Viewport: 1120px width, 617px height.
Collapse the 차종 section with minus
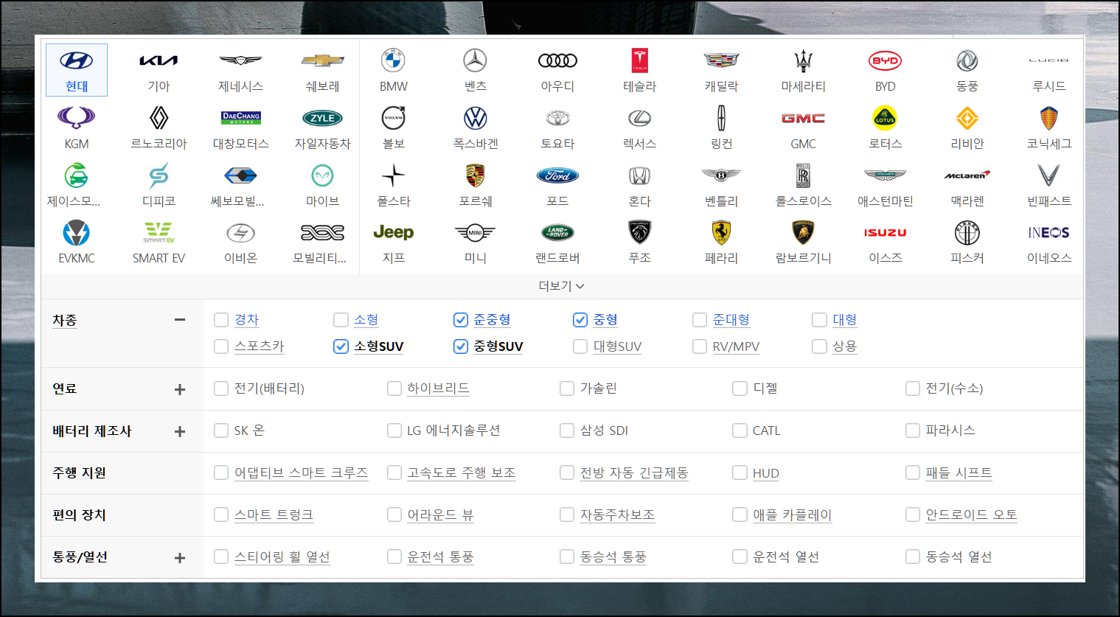[180, 320]
